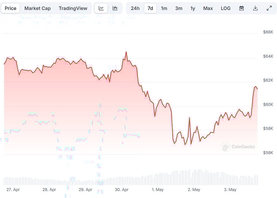Switch to the Market Cap tab
The image size is (277, 198).
[37, 8]
